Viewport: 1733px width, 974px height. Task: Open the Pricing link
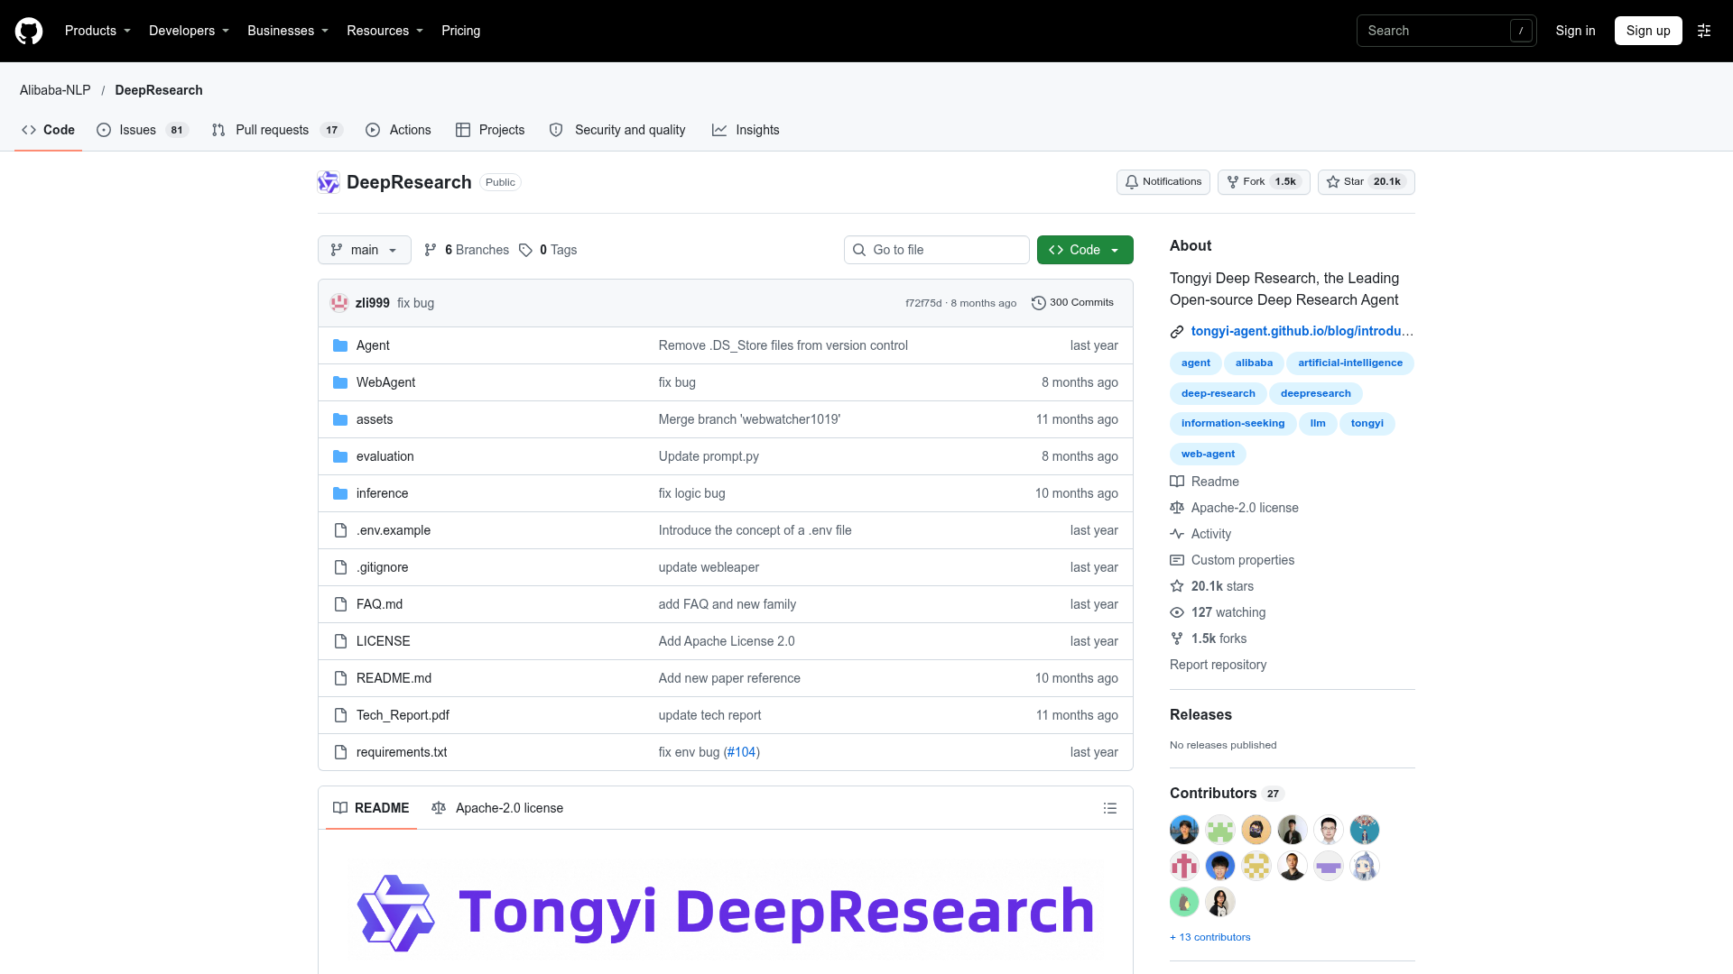click(x=460, y=31)
